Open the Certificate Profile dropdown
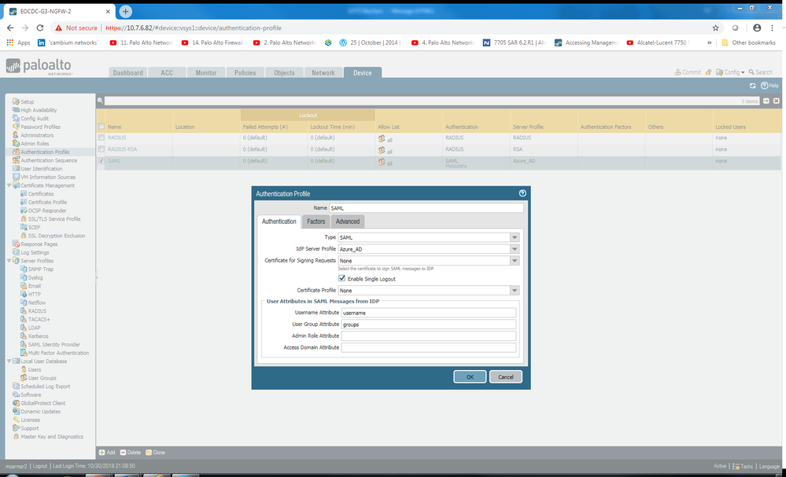786x477 pixels. [515, 290]
